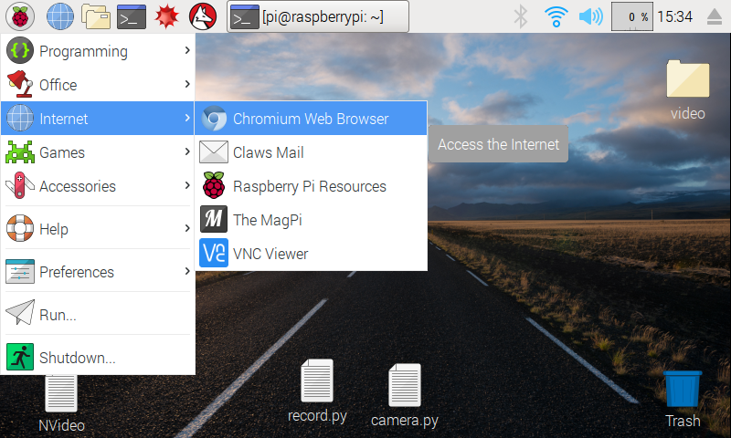Click the CPU usage monitor showing 0 %
Viewport: 731px width, 438px height.
[x=632, y=16]
